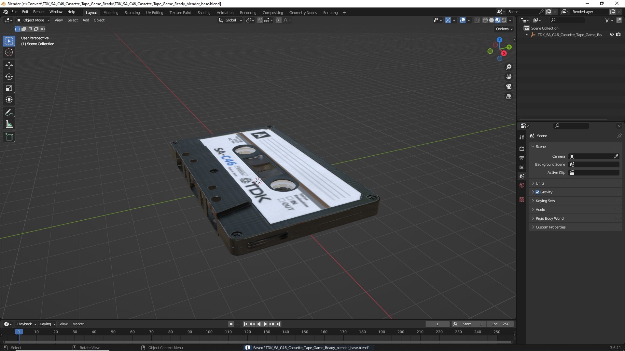Select the Measure tool
Viewport: 625px width, 351px height.
point(9,124)
